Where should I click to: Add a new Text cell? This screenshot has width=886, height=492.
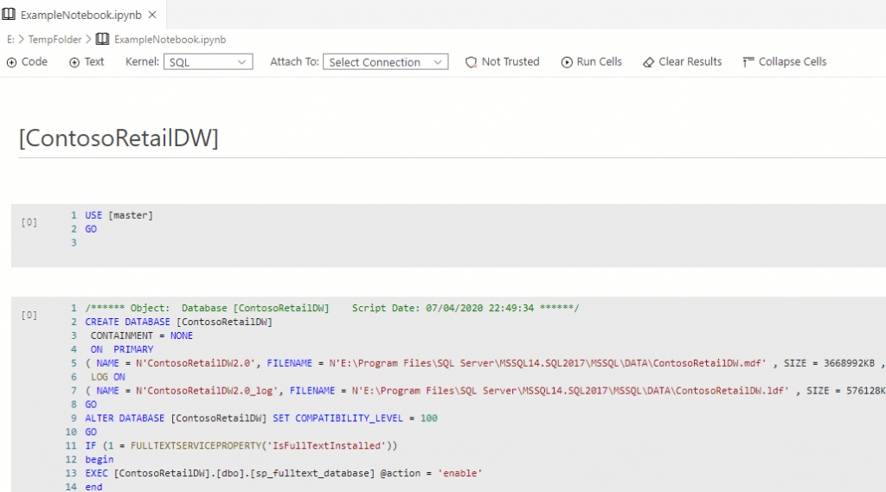click(87, 61)
